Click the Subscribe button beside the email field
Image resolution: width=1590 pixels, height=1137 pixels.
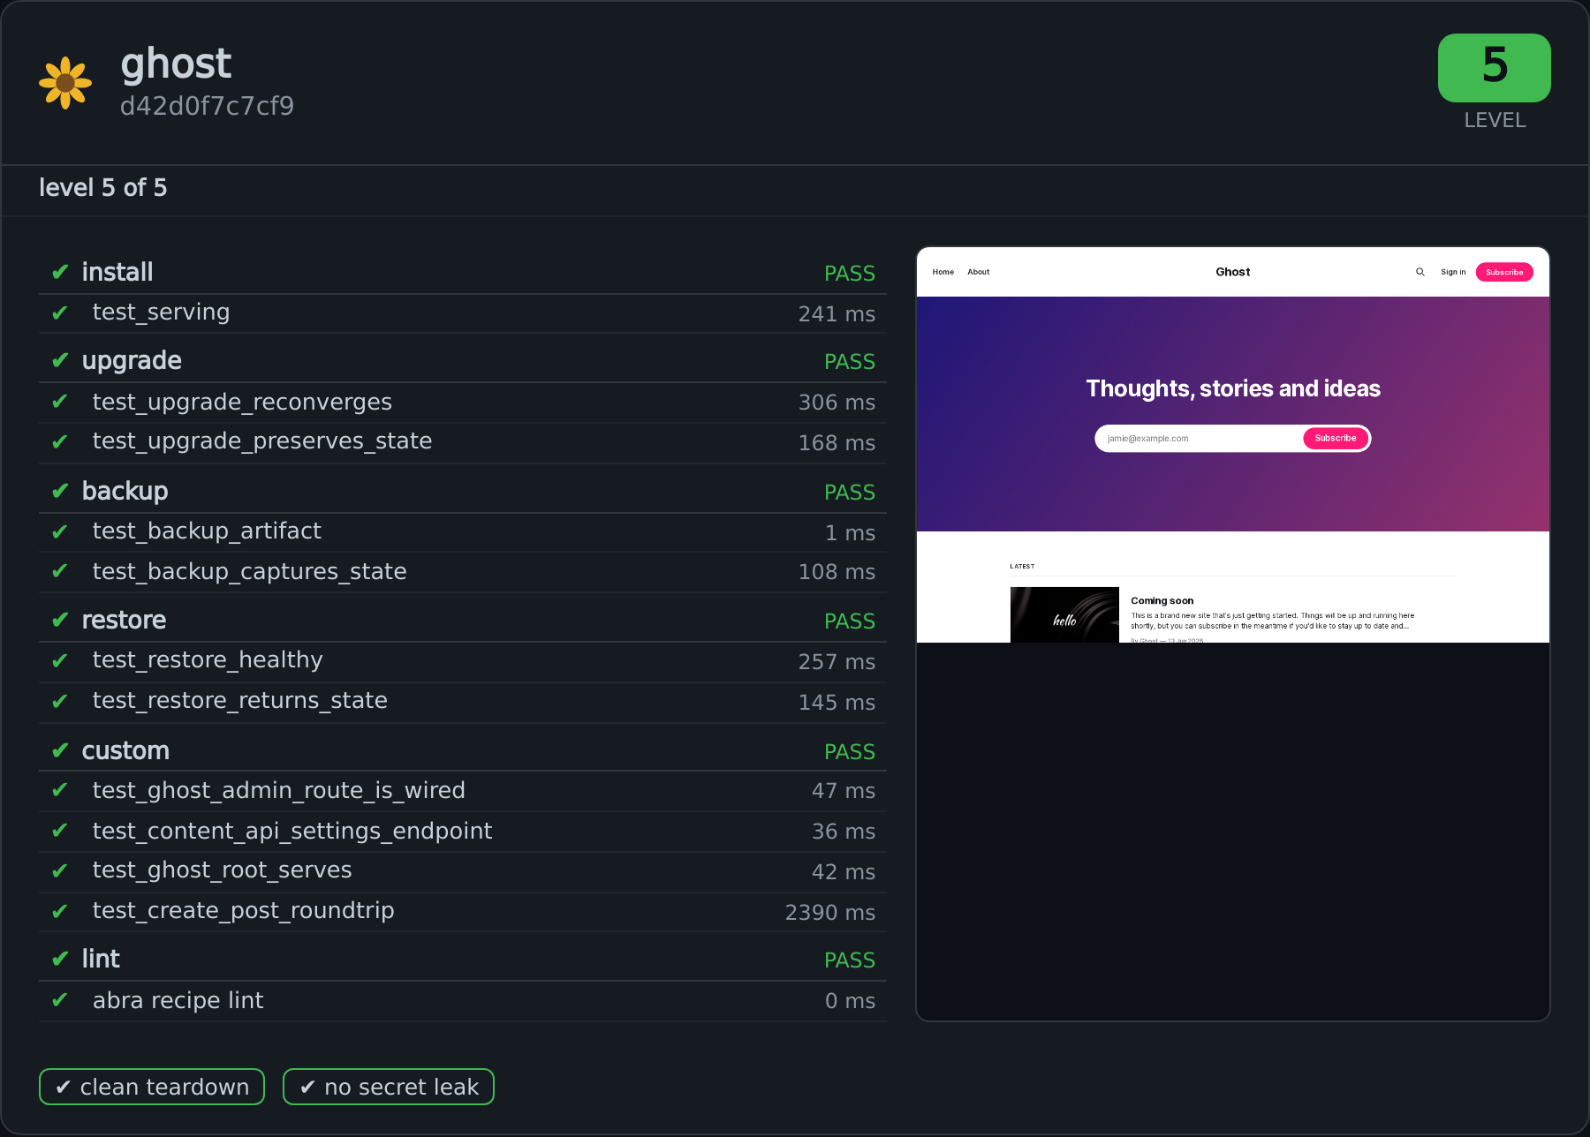1336,439
